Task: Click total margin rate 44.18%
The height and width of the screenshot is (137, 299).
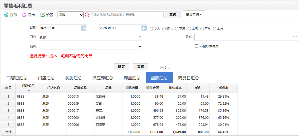Action: (223, 132)
